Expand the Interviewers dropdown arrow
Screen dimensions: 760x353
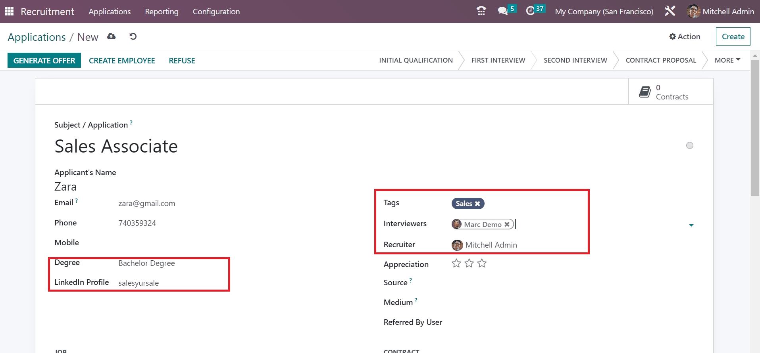[x=691, y=225]
